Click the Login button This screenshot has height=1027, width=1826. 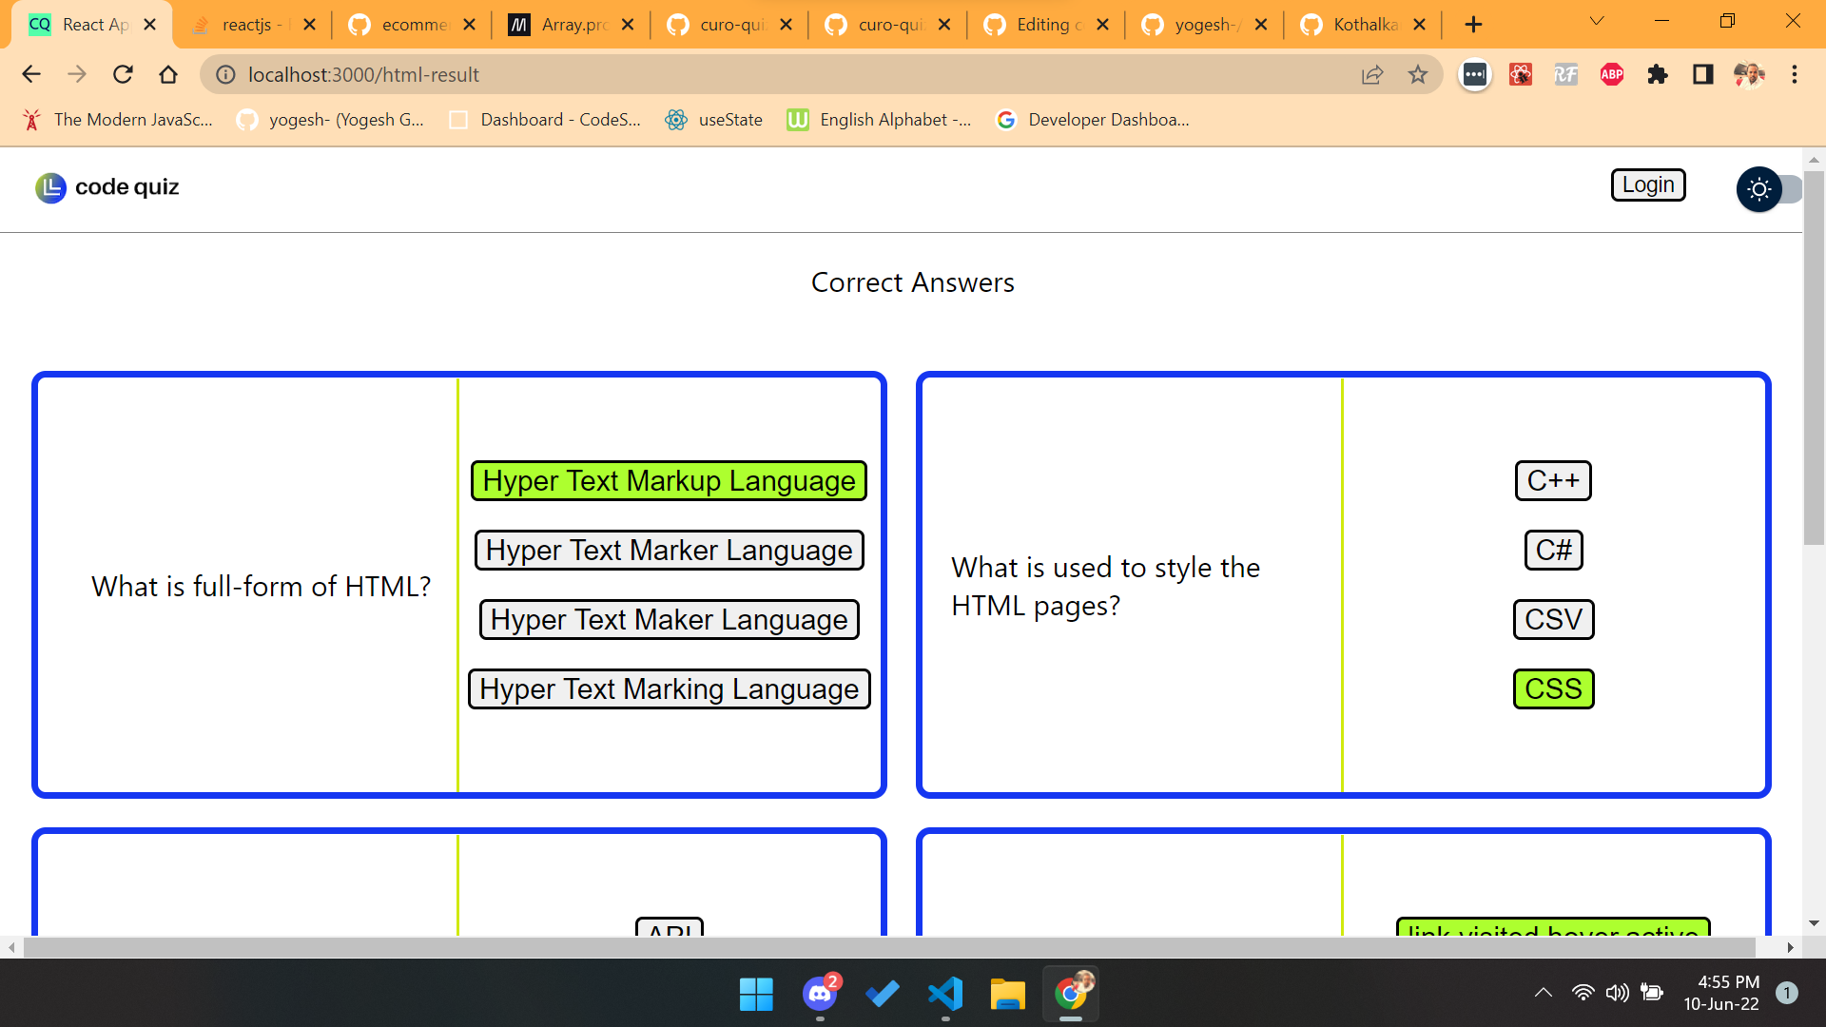(1647, 185)
